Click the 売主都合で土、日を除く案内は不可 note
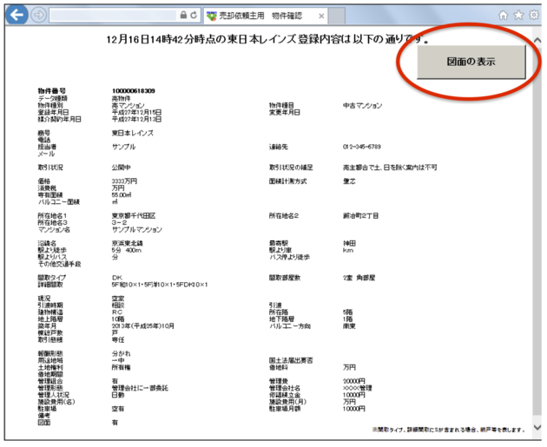 [390, 168]
